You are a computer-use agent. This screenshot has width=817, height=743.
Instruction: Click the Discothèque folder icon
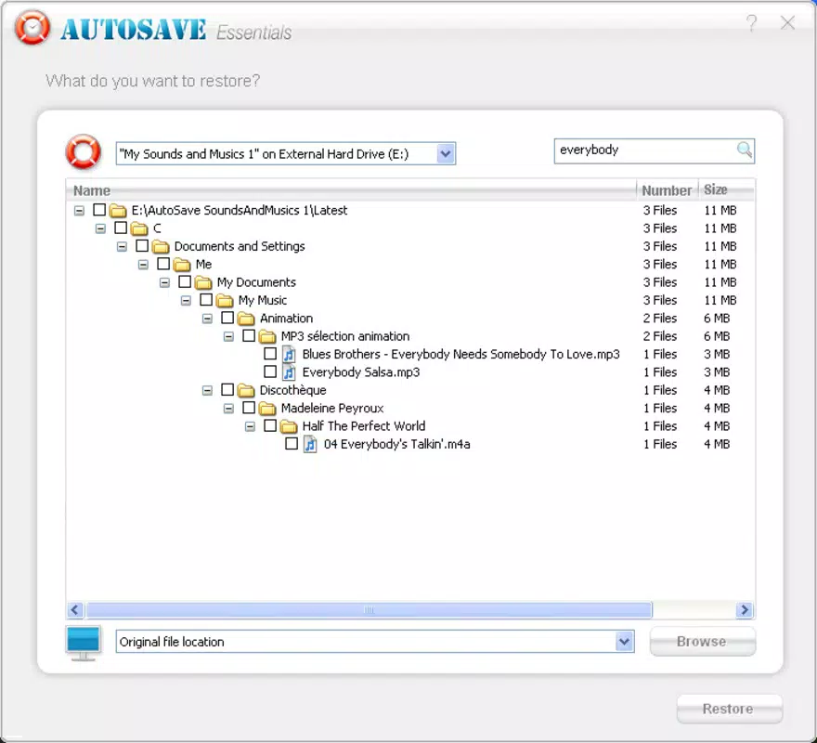[246, 390]
